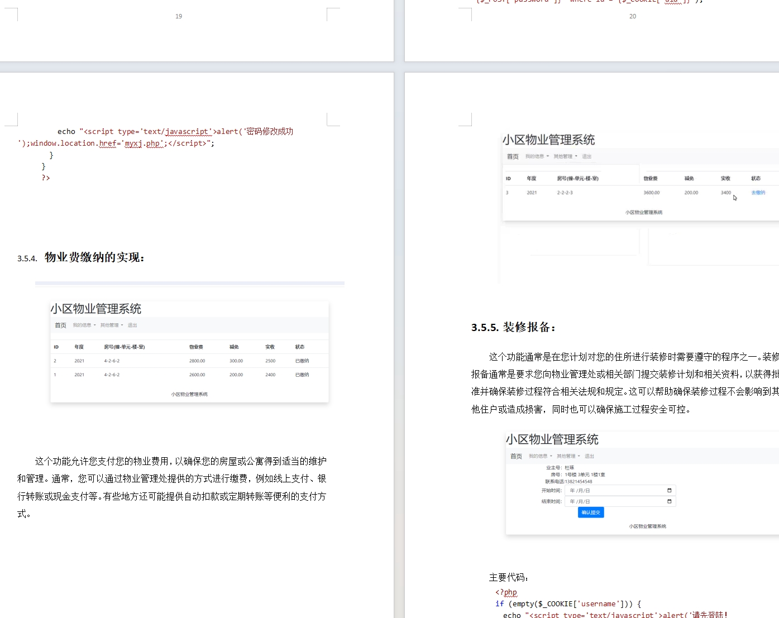This screenshot has height=618, width=779.
Task: Click the 2800.00 cell in the table
Action: [197, 361]
